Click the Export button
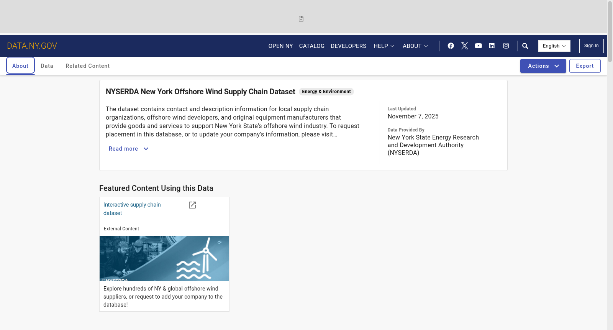This screenshot has width=613, height=330. [x=585, y=66]
